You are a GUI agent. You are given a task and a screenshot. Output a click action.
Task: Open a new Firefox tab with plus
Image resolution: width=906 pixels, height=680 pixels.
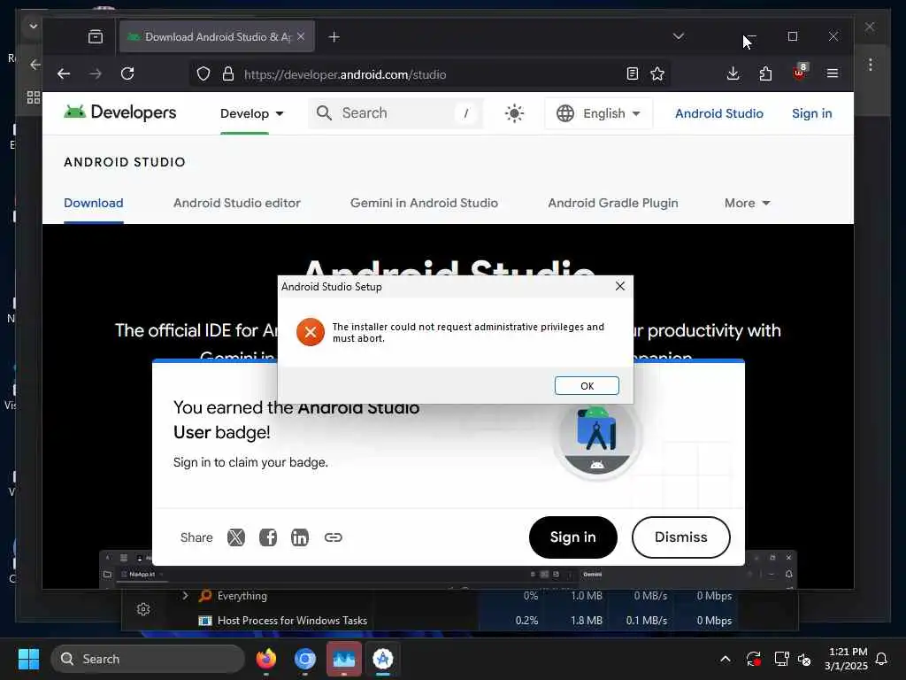pyautogui.click(x=334, y=37)
